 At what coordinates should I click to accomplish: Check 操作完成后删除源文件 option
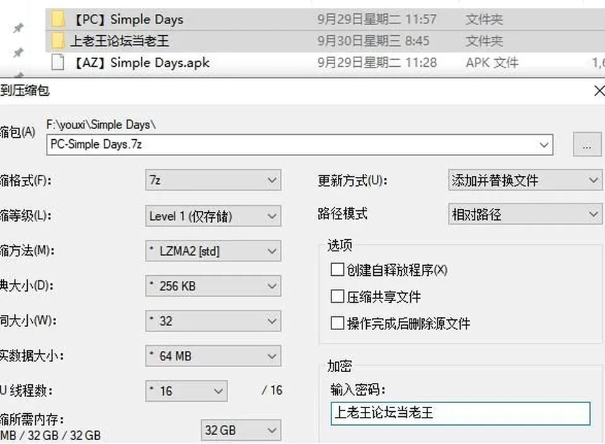click(337, 323)
